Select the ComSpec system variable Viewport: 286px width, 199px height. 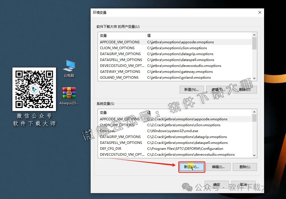[107, 131]
